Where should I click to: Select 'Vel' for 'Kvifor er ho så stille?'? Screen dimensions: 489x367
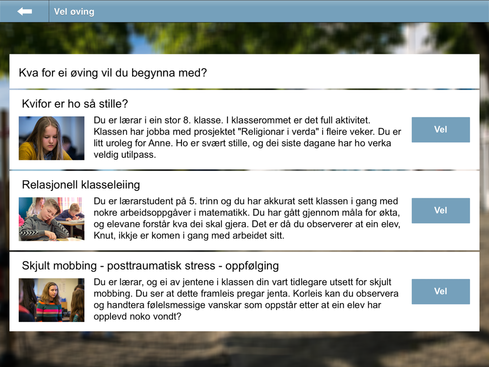pyautogui.click(x=441, y=130)
